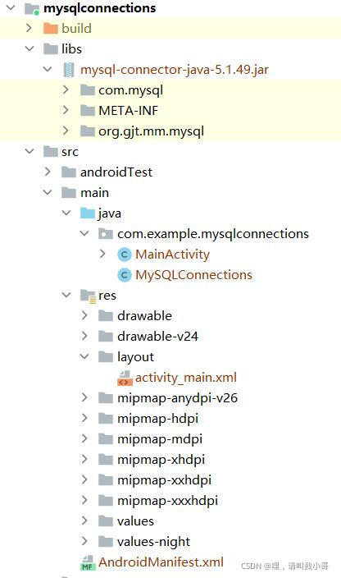Screen dimensions: 341x578
Task: Expand the mipmap-xxxhdpi folder arrow
Action: pyautogui.click(x=84, y=500)
